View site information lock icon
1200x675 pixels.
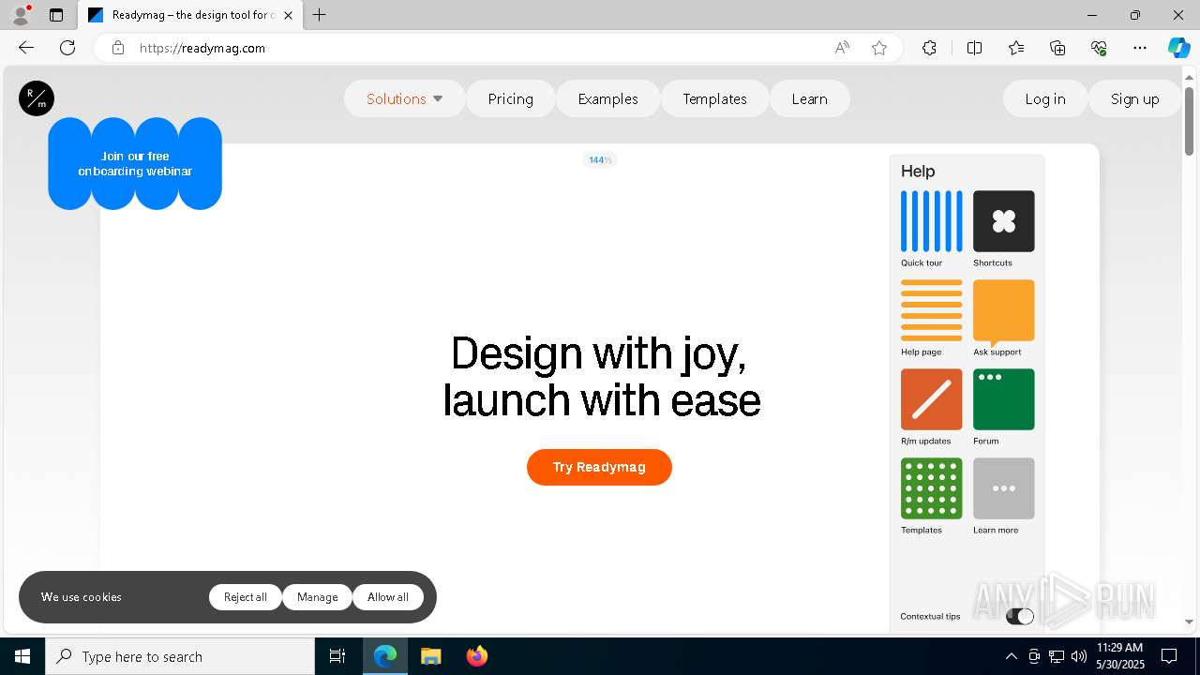point(118,48)
